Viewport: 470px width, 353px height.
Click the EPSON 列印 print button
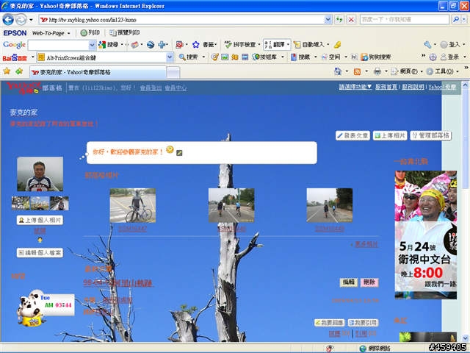pyautogui.click(x=90, y=32)
